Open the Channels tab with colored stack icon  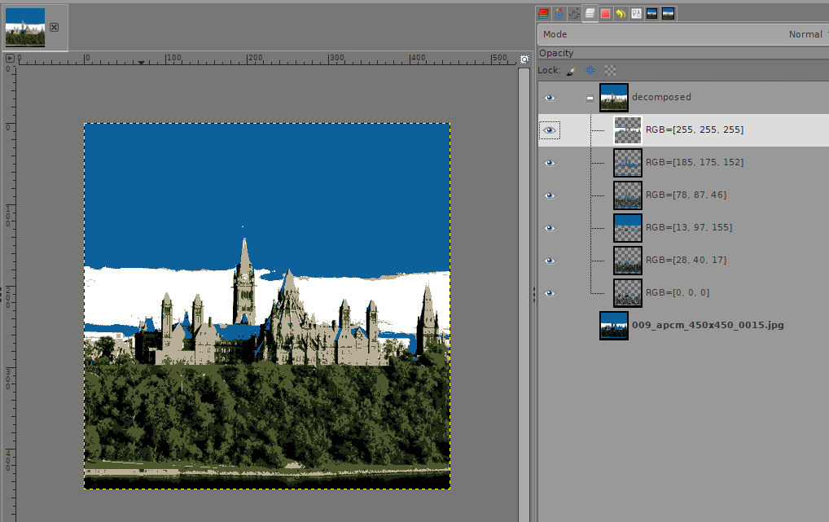(x=543, y=14)
